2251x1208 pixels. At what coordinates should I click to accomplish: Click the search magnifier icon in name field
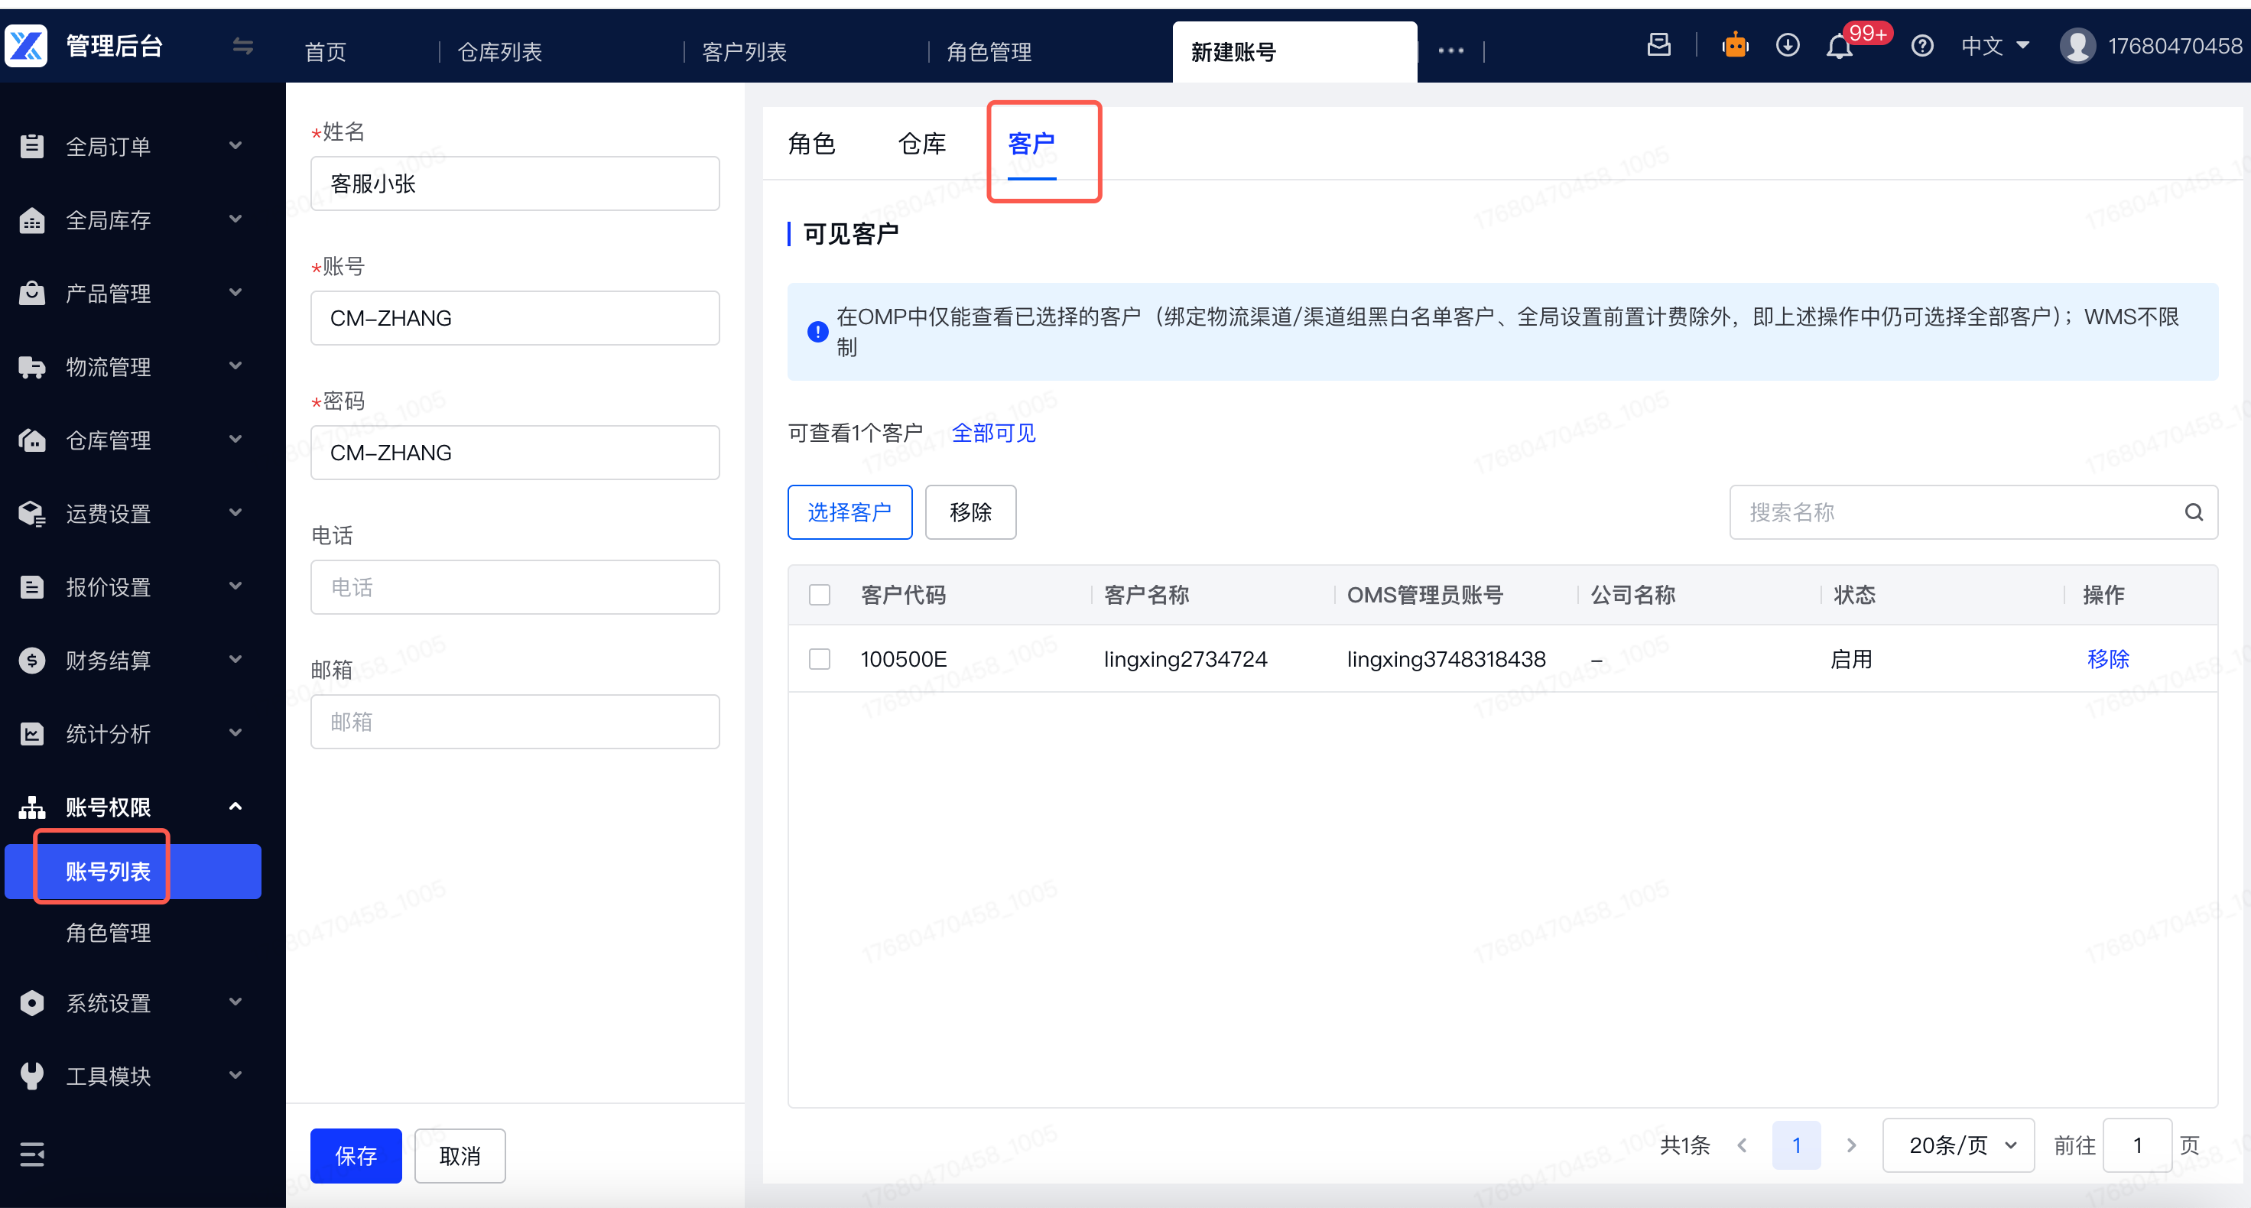[2194, 512]
